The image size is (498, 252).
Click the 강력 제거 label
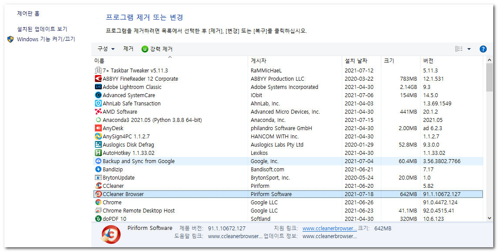click(162, 49)
